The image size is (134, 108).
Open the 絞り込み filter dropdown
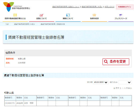tap(125, 82)
